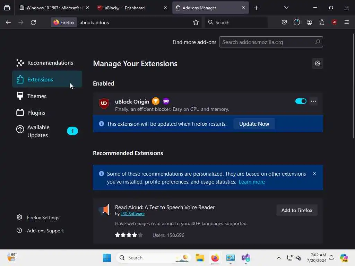Switch to Windows 10 1507 Microsoft tab
Screen dimensions: 355x266
pos(54,8)
